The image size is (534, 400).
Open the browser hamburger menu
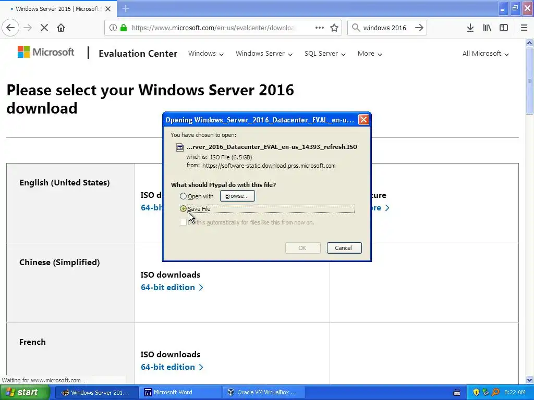coord(524,28)
